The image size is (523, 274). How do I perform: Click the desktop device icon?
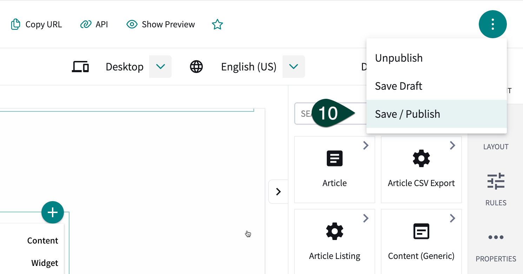[80, 67]
